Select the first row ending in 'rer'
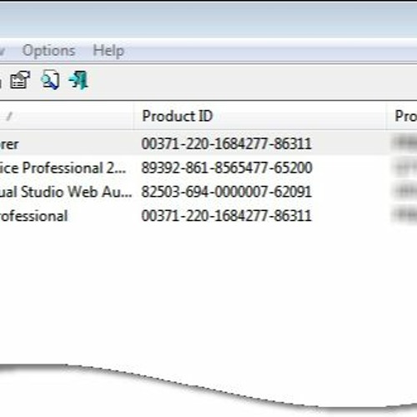 [208, 144]
